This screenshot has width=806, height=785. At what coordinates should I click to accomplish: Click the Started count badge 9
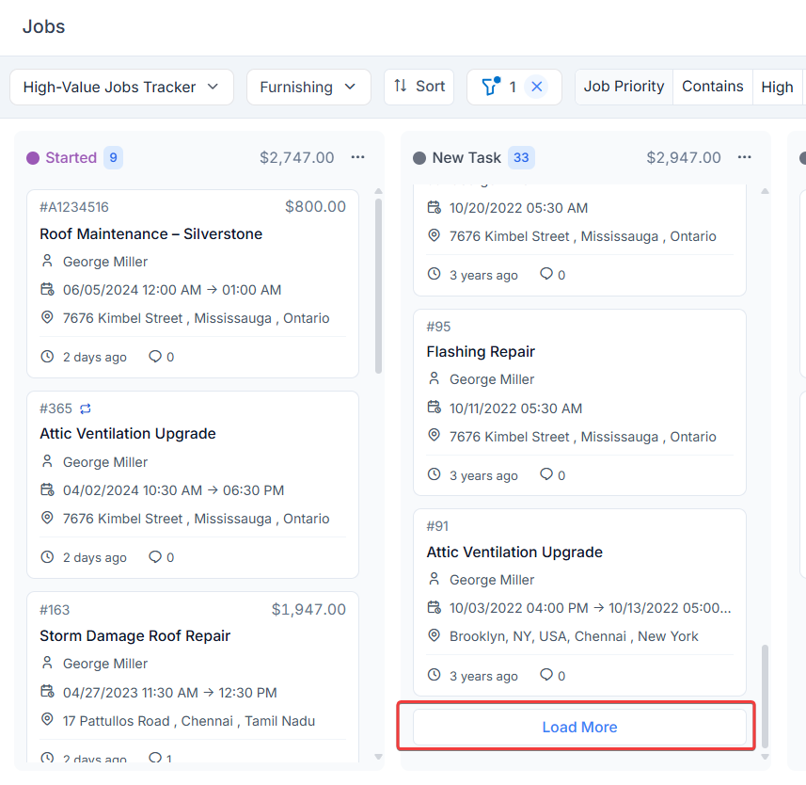tap(113, 157)
